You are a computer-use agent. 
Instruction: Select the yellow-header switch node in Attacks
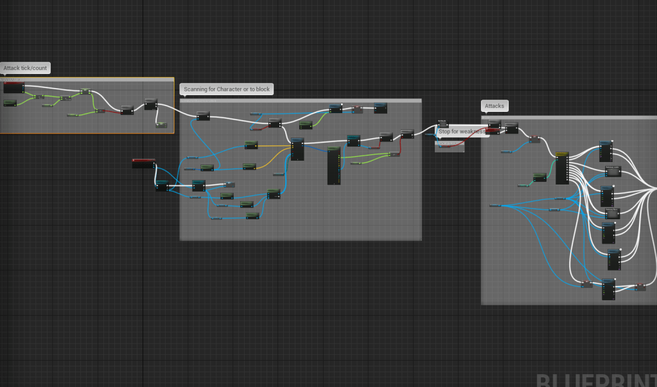(x=562, y=168)
